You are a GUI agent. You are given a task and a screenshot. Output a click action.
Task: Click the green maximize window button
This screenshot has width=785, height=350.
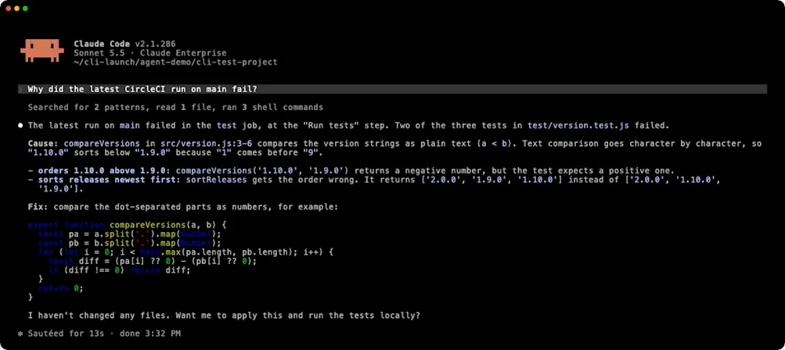pyautogui.click(x=25, y=9)
